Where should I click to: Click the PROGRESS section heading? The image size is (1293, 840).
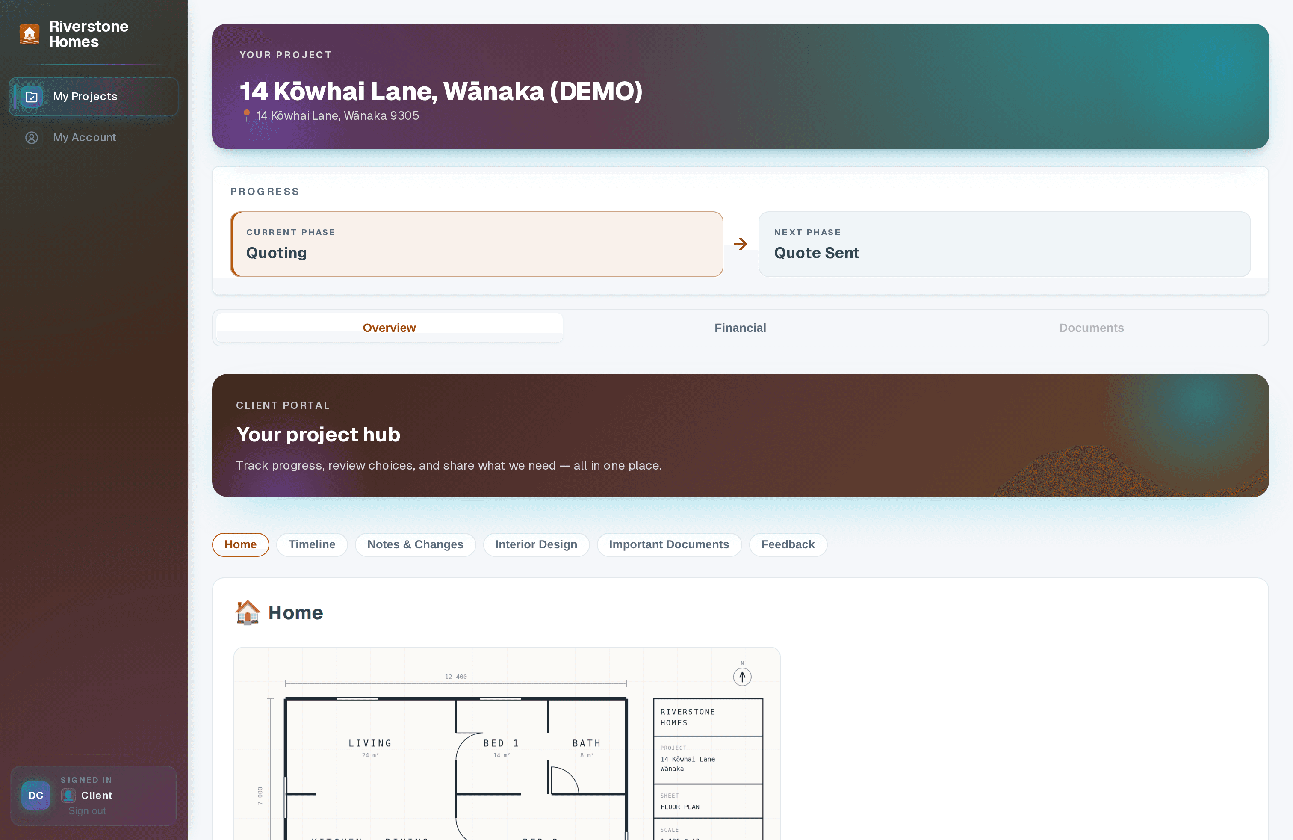pos(265,191)
